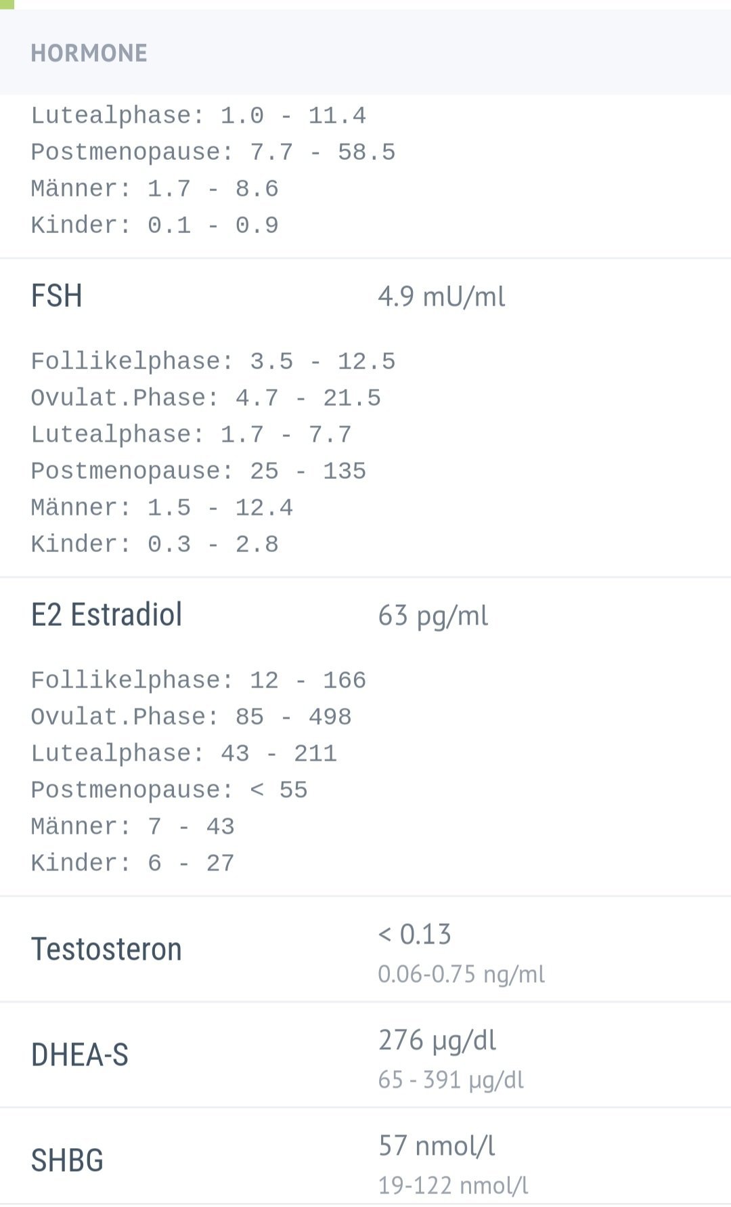
Task: Tap the HORMONE section header
Action: [89, 53]
